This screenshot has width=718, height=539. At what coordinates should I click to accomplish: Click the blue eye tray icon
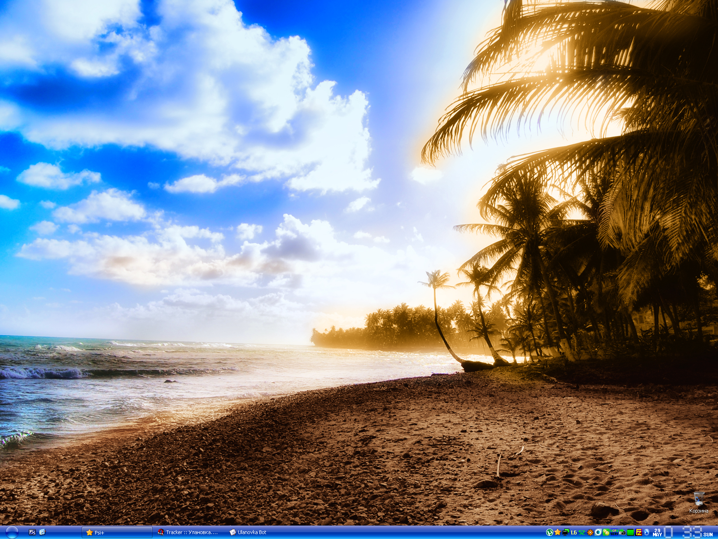point(598,532)
